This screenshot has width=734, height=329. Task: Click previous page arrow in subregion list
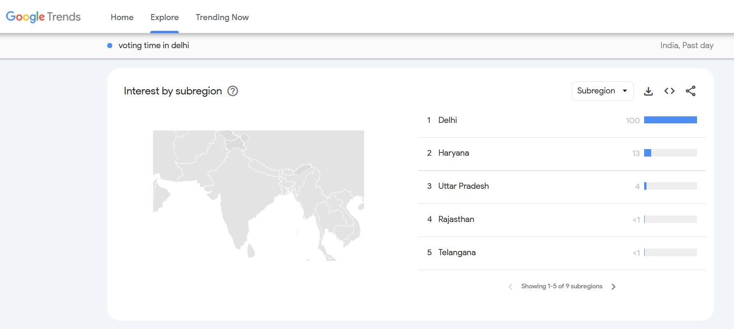tap(510, 286)
